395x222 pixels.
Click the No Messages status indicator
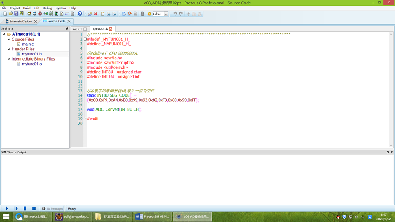[53, 209]
